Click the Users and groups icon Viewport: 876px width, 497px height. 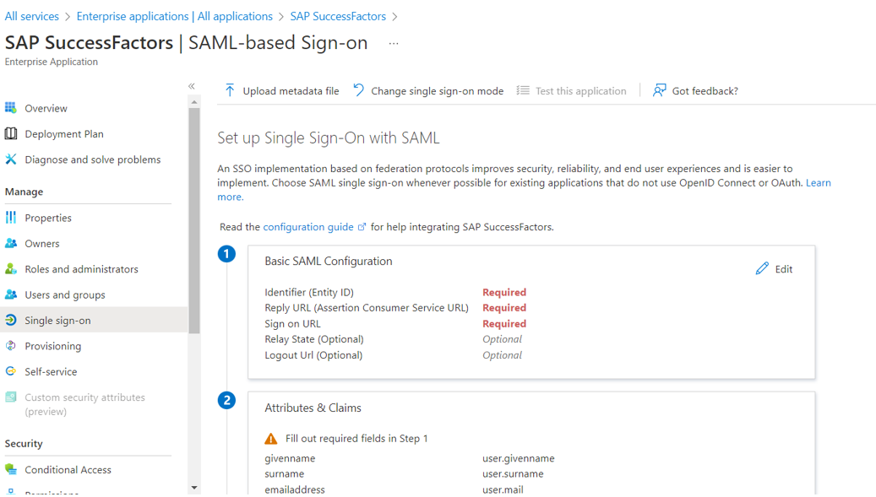coord(11,294)
